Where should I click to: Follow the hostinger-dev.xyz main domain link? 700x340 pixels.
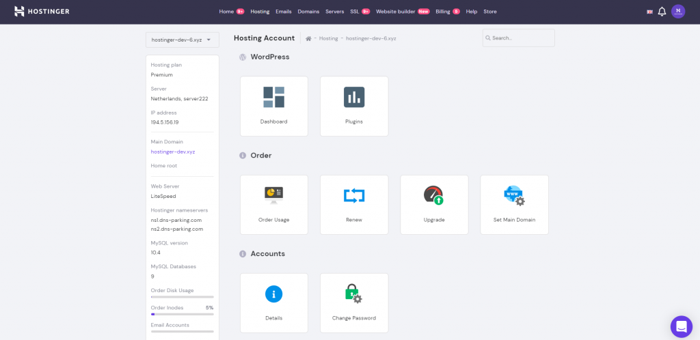point(173,152)
